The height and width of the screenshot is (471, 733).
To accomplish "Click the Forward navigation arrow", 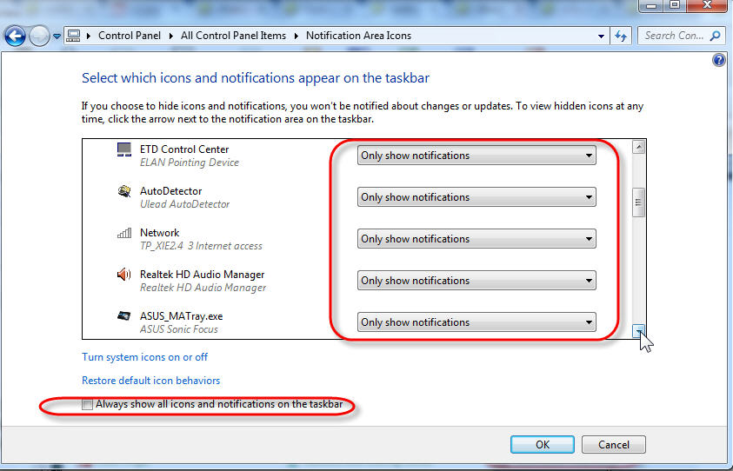I will point(39,36).
